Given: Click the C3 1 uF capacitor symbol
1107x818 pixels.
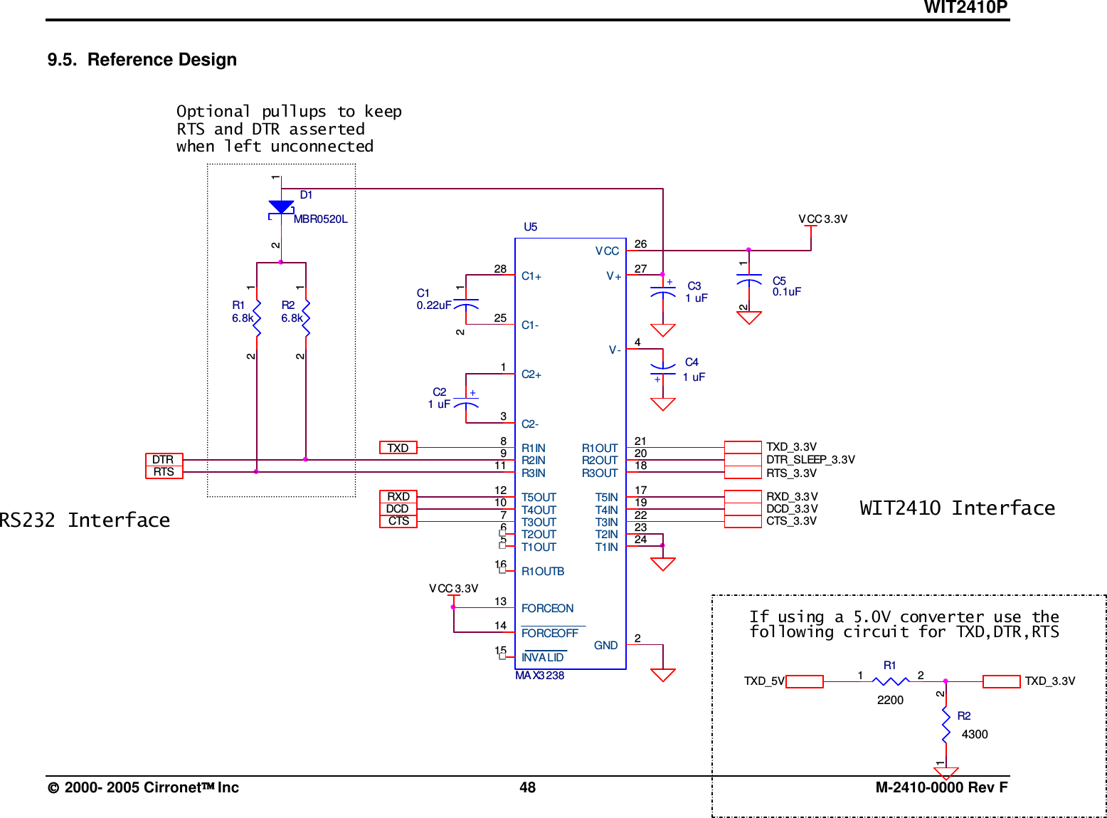Looking at the screenshot, I should tap(663, 291).
